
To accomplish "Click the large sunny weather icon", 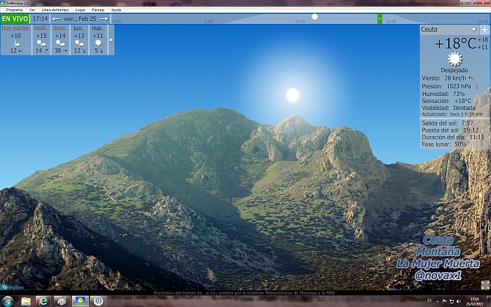I will pos(455,60).
